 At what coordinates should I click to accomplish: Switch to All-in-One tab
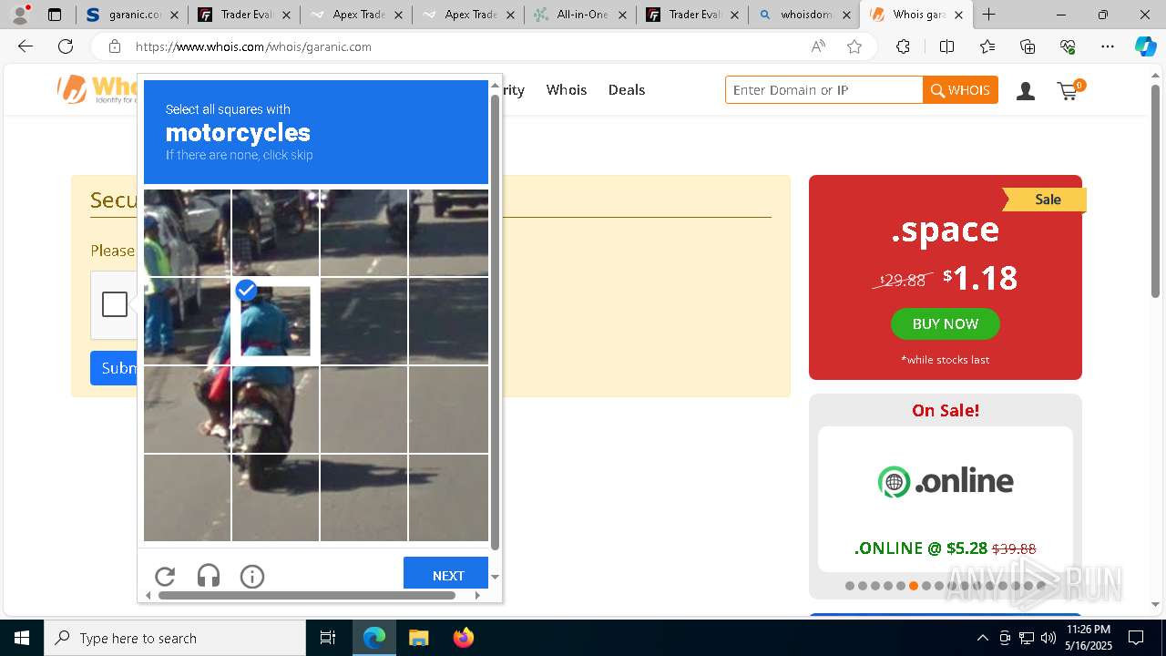tap(580, 15)
